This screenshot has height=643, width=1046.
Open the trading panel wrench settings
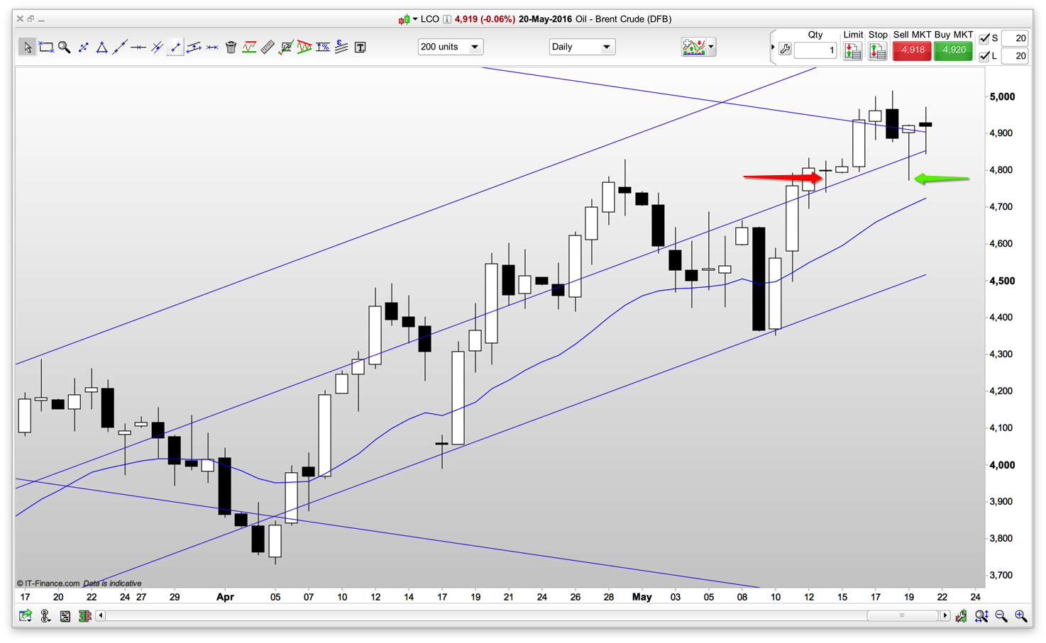pos(785,50)
